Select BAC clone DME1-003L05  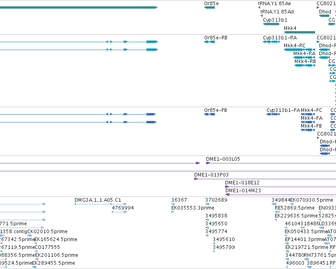point(271,163)
